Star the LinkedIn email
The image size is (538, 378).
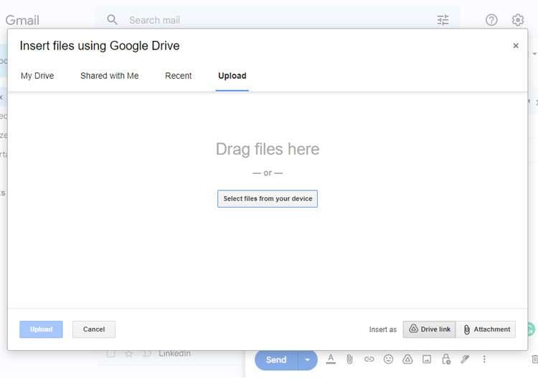point(128,354)
